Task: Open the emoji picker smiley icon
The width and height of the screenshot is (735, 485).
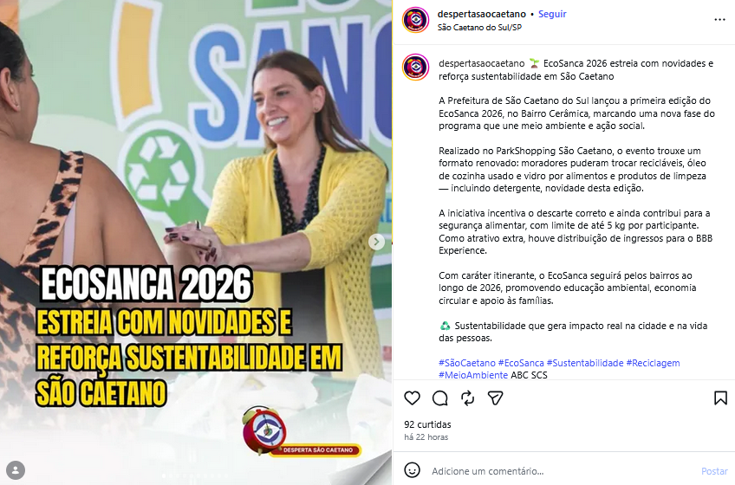Action: coord(412,470)
